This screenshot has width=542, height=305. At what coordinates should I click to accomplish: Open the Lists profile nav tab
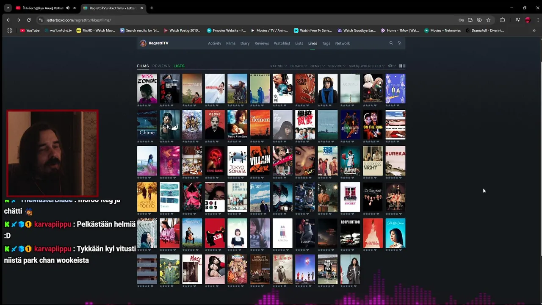pyautogui.click(x=299, y=43)
